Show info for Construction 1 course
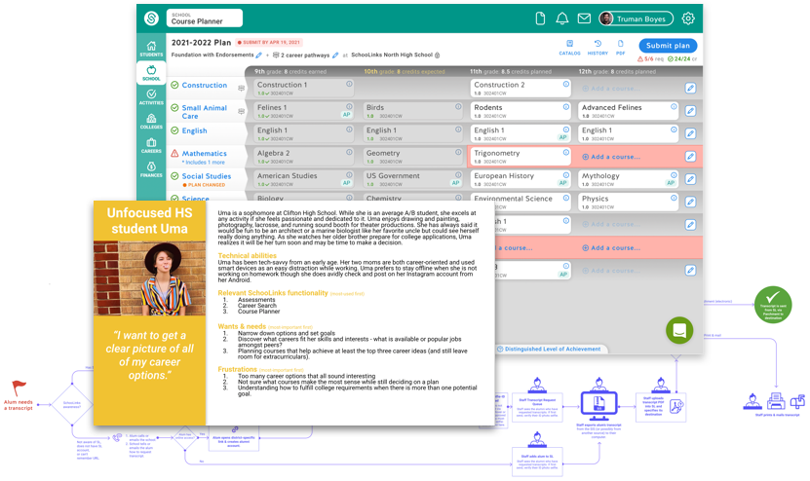The height and width of the screenshot is (481, 810). [349, 84]
